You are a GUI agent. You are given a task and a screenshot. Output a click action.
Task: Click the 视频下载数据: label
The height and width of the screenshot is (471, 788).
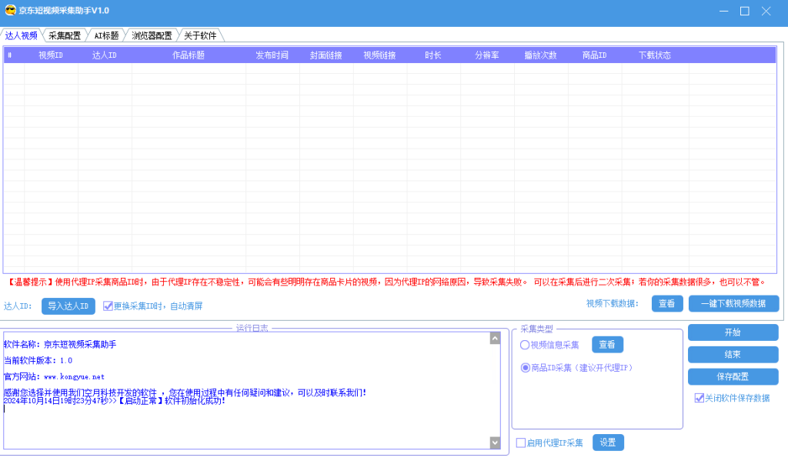(x=612, y=304)
